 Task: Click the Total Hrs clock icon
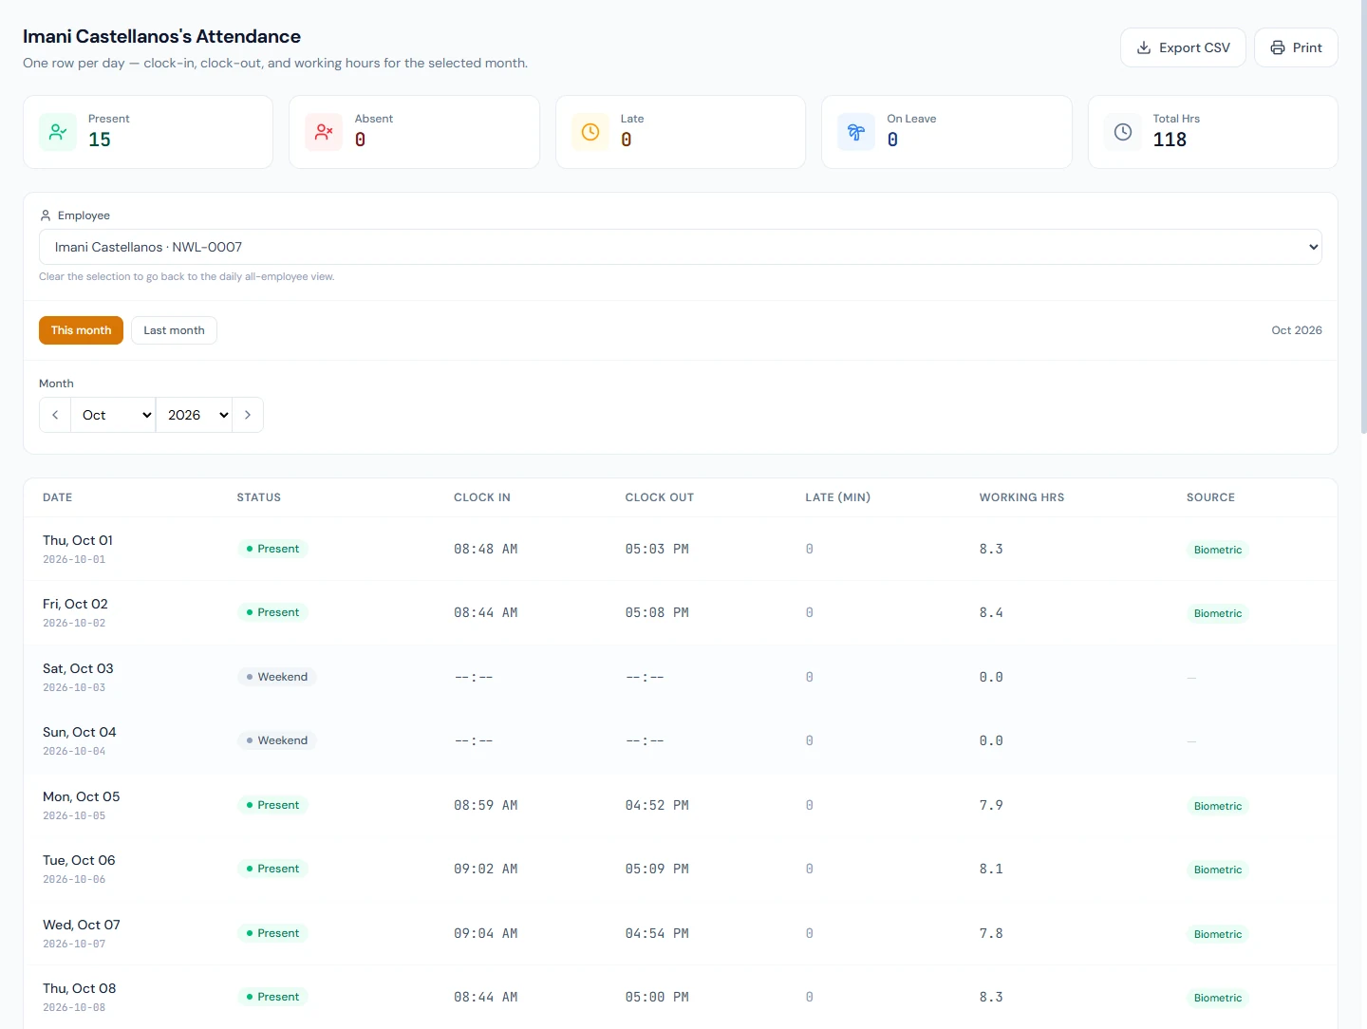(x=1123, y=132)
